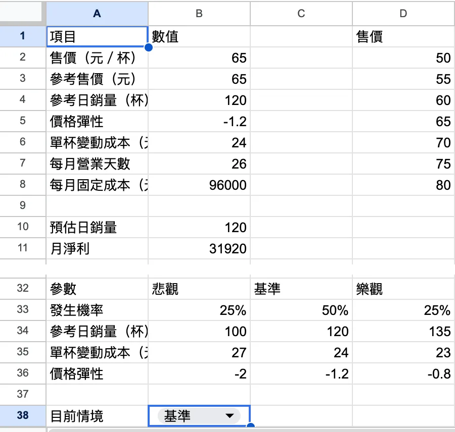The height and width of the screenshot is (432, 455).
Task: Select the 悲觀 scenario header cell
Action: point(199,289)
